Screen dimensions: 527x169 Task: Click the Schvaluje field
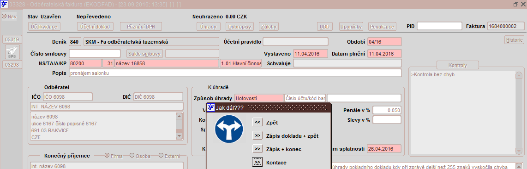(x=347, y=63)
